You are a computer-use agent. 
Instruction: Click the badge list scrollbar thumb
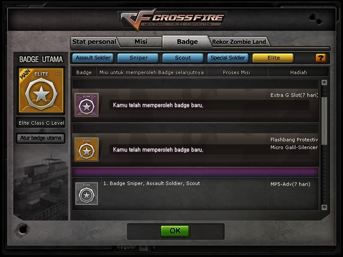[324, 121]
